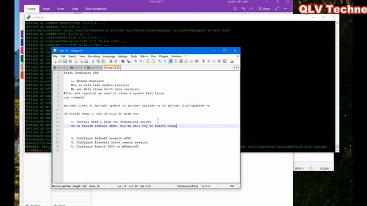Toggle word wrap in Notepad++ toolbar
Viewport: 367px width, 206px height.
[159, 61]
